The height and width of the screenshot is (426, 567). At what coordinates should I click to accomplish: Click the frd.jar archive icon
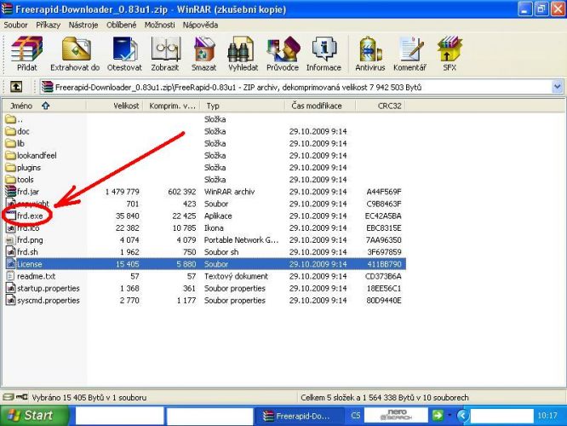point(11,192)
